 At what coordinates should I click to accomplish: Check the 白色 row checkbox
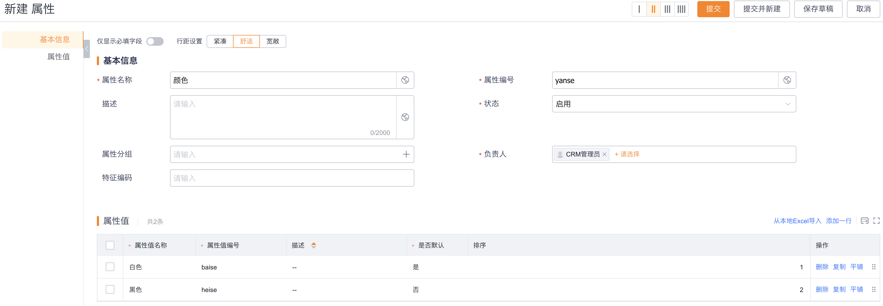click(x=110, y=267)
